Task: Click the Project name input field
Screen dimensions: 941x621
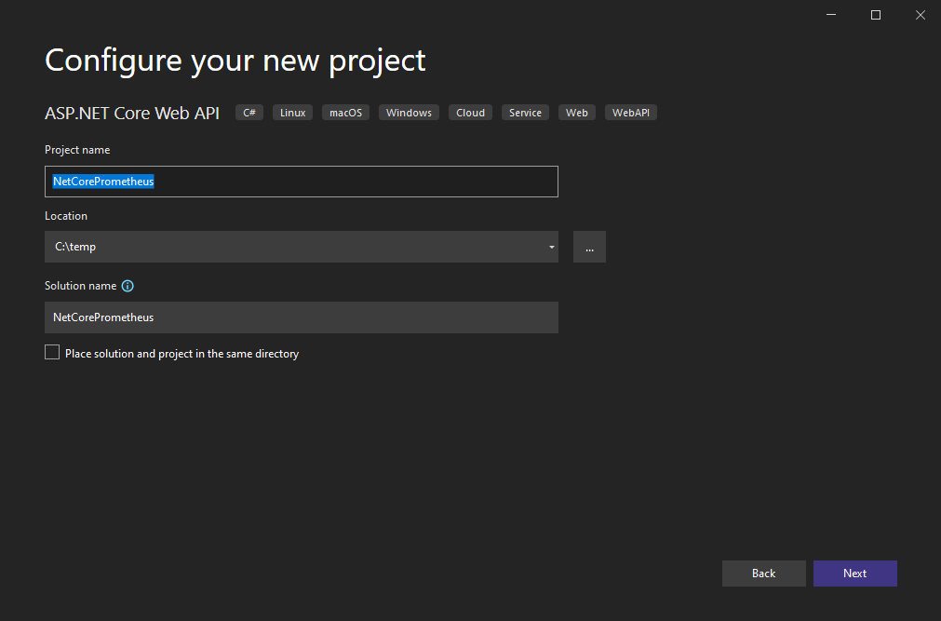Action: click(x=302, y=182)
